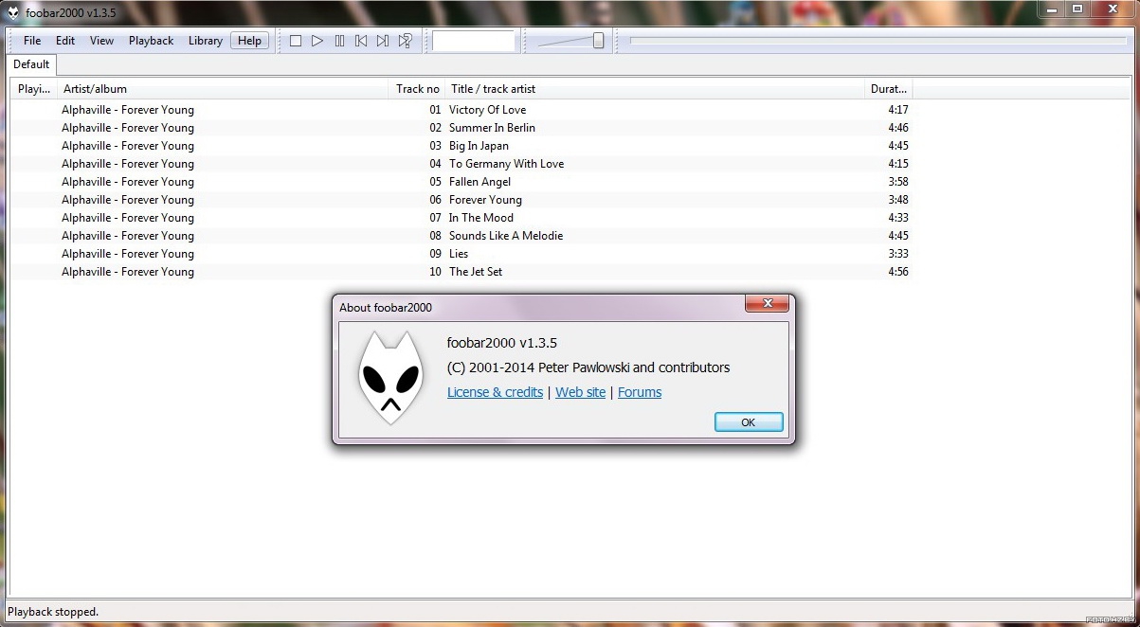Open the Web site link
1140x627 pixels.
580,392
